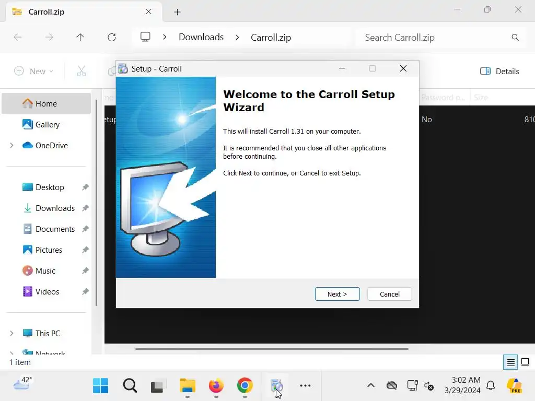Cancel the Carroll Setup wizard
The height and width of the screenshot is (401, 535).
[389, 294]
